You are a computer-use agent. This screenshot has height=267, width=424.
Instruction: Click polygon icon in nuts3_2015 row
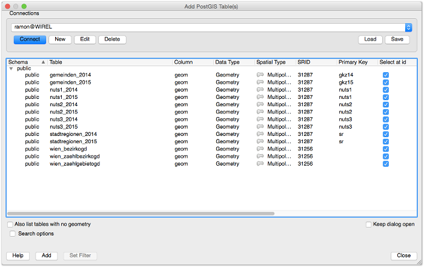260,126
